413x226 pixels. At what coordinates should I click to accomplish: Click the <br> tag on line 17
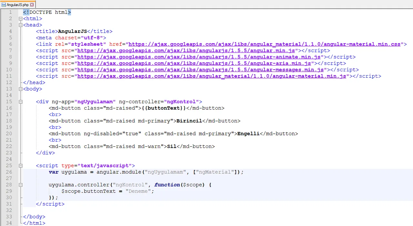coord(55,114)
